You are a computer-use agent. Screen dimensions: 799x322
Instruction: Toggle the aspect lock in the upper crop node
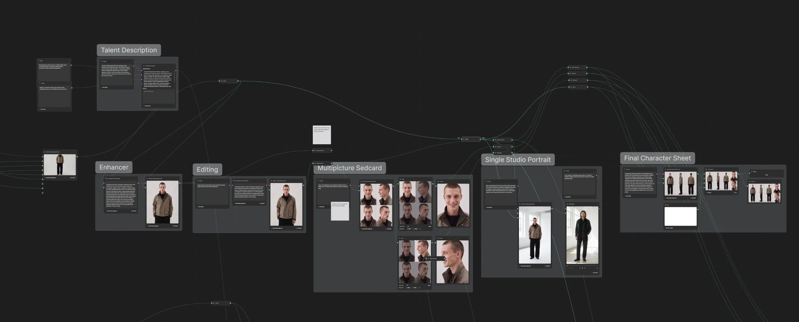tap(420, 229)
